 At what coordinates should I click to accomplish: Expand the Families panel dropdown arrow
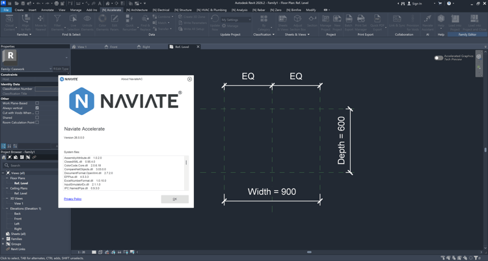pyautogui.click(x=30, y=34)
